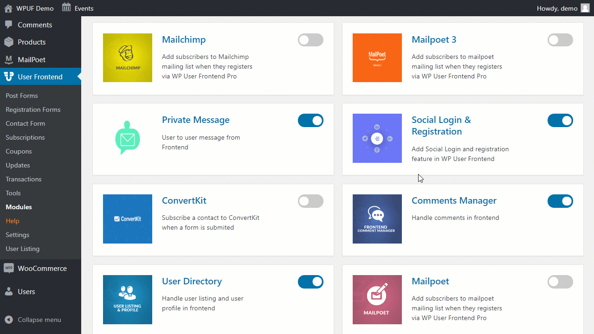Click the Comments speech bubble icon

pyautogui.click(x=9, y=25)
